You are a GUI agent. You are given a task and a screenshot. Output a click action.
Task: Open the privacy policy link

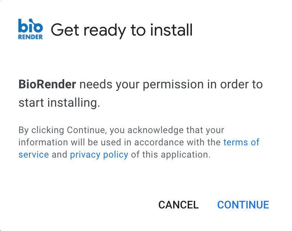[99, 155]
